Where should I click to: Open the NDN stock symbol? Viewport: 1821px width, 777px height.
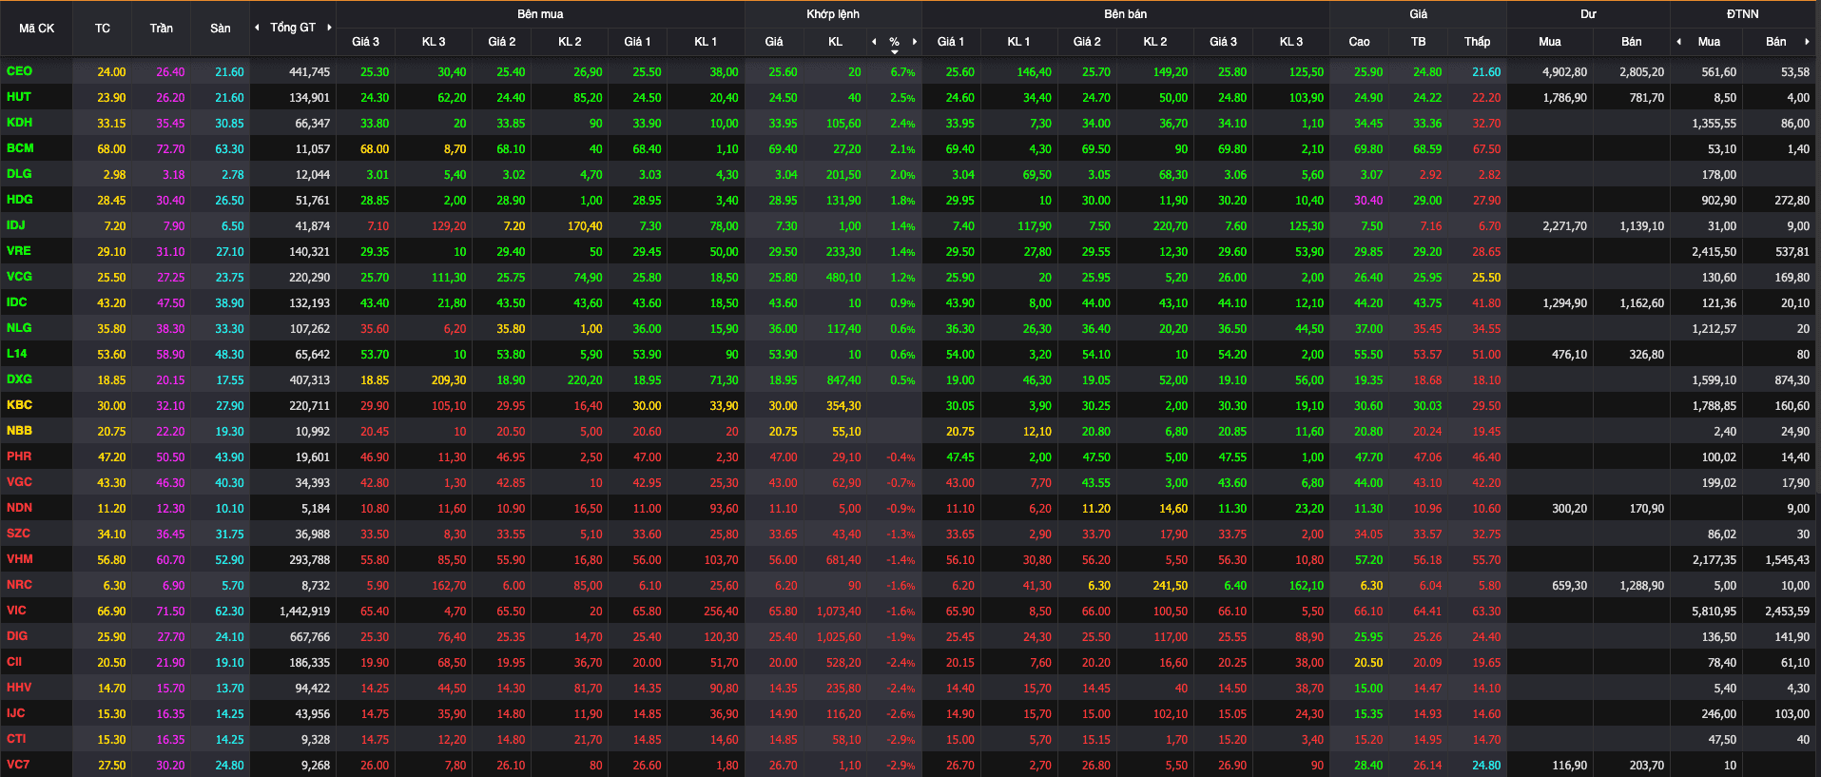click(x=19, y=508)
